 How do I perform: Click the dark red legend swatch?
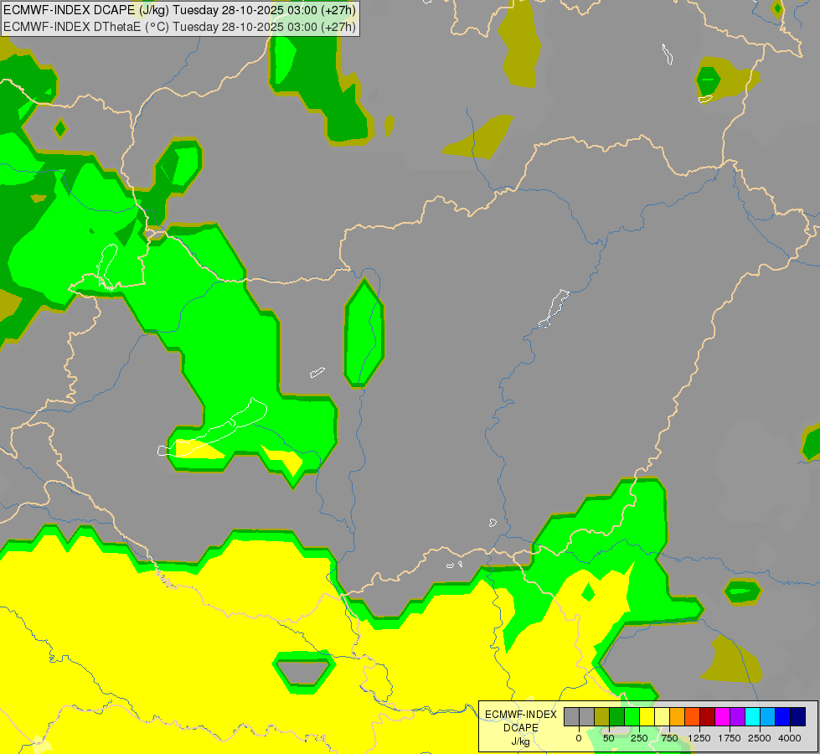click(707, 716)
